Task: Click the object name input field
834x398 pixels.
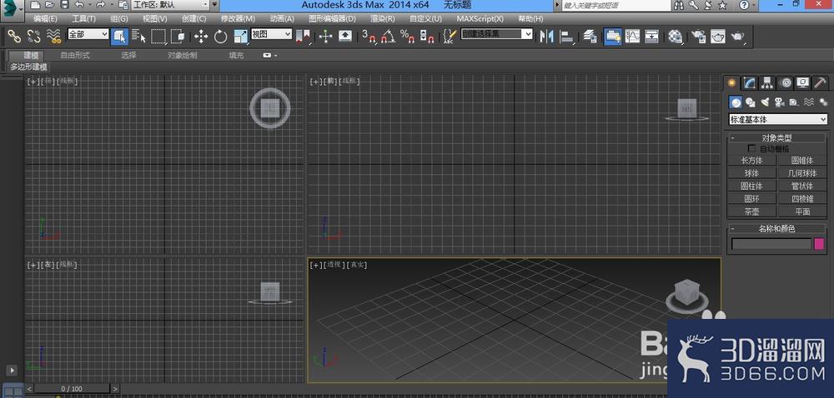Action: (x=771, y=244)
